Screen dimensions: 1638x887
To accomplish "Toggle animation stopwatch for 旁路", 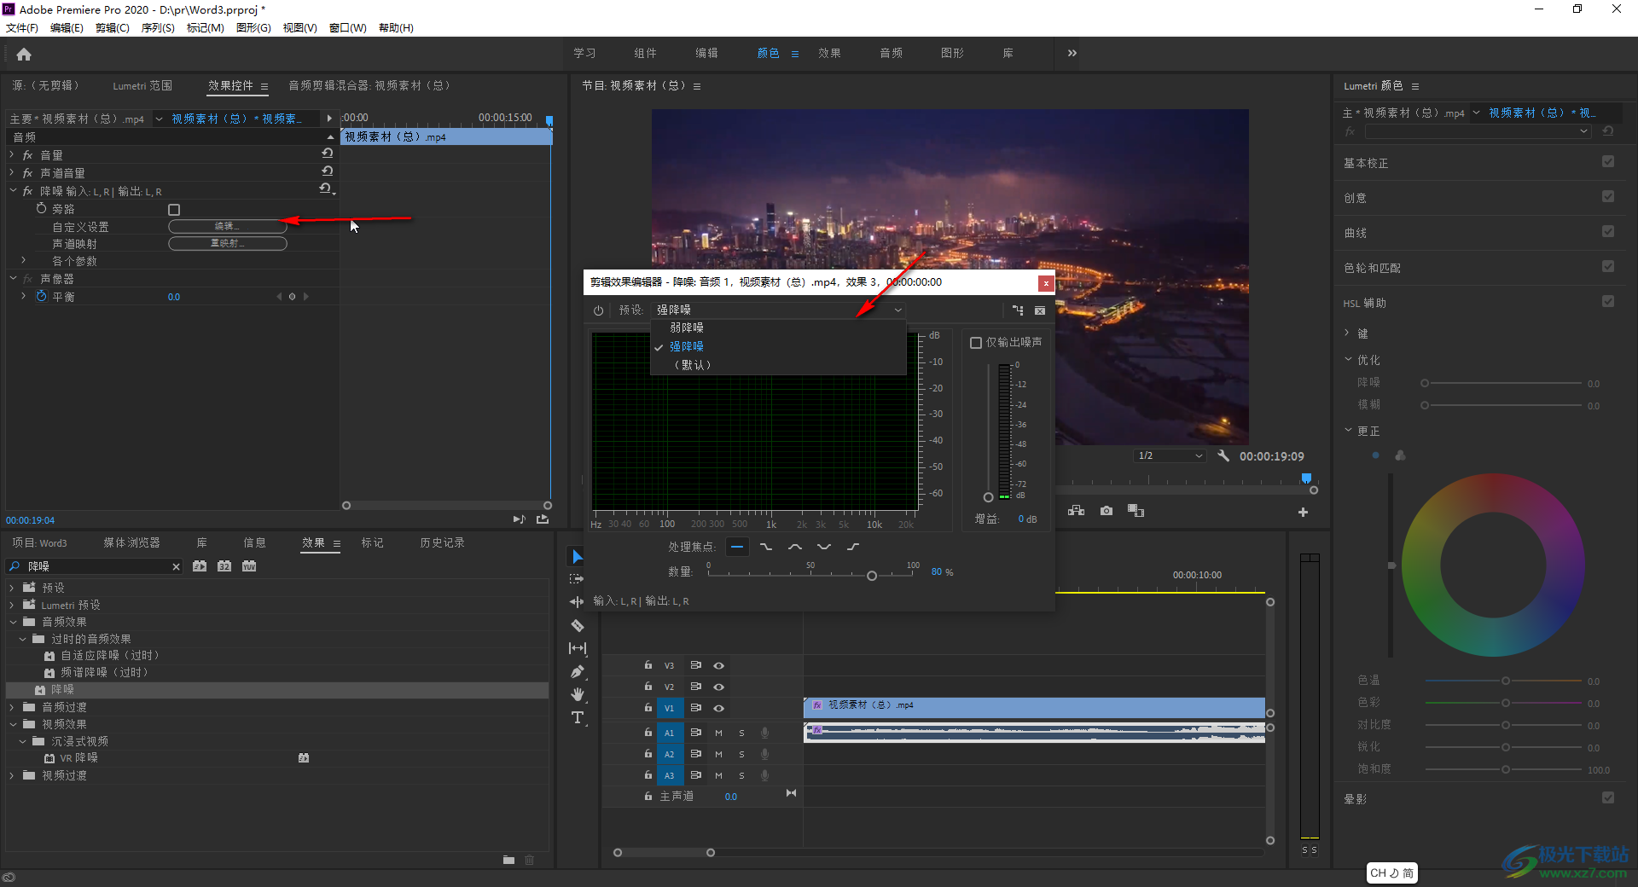I will tap(42, 208).
